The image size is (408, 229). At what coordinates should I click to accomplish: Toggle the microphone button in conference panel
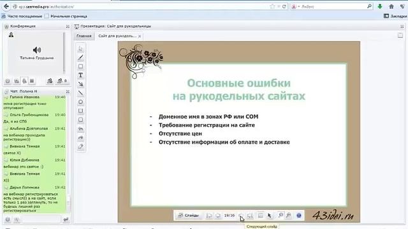[x=24, y=81]
